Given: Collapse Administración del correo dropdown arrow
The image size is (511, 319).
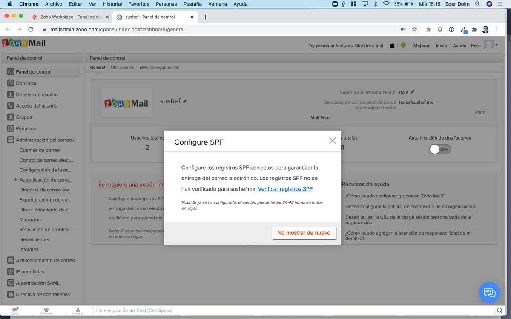Looking at the screenshot, I should point(74,140).
